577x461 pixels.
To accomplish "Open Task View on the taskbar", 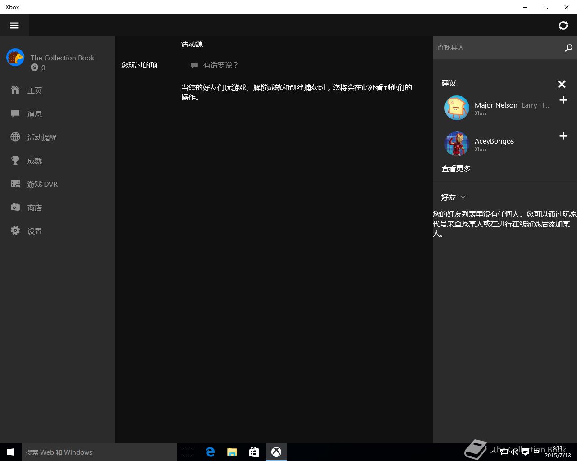I will point(188,452).
